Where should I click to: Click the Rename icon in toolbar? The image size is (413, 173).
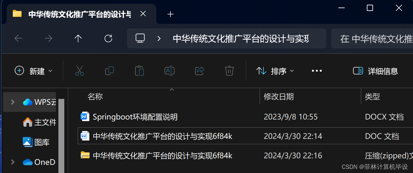[x=169, y=71]
